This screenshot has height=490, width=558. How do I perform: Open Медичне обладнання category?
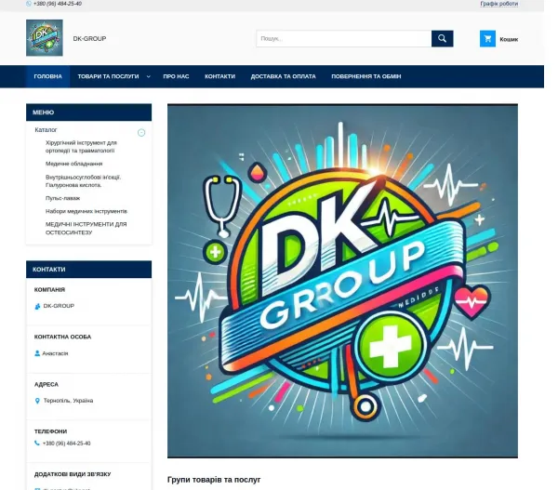(x=74, y=164)
